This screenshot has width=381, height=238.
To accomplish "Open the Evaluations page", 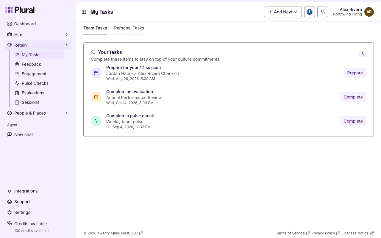I will point(38,93).
